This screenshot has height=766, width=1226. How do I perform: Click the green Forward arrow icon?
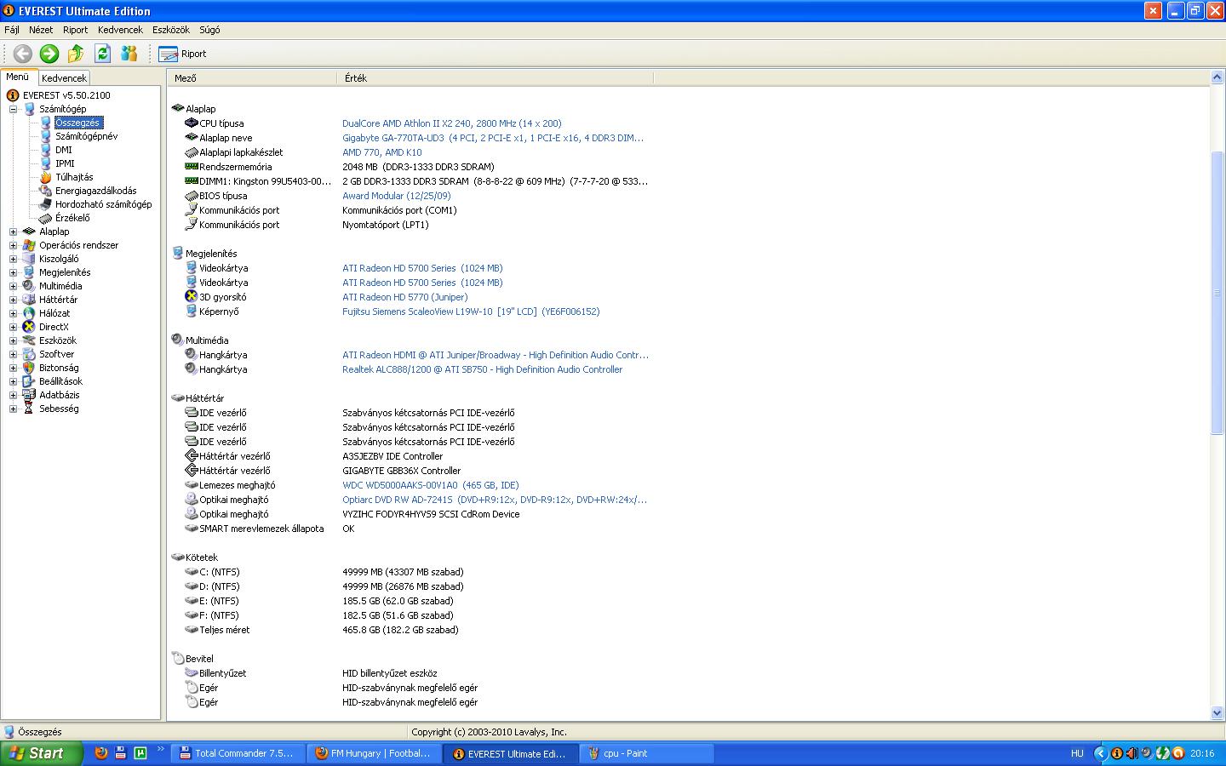(49, 54)
